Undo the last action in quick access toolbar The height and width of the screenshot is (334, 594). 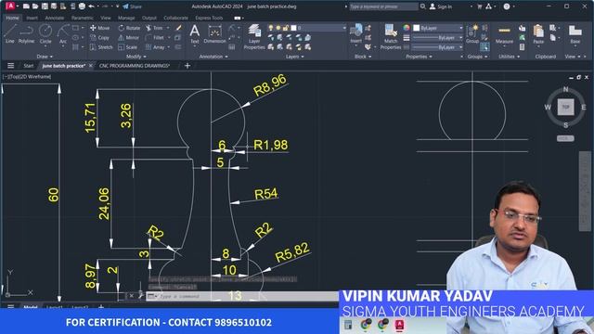coord(91,6)
